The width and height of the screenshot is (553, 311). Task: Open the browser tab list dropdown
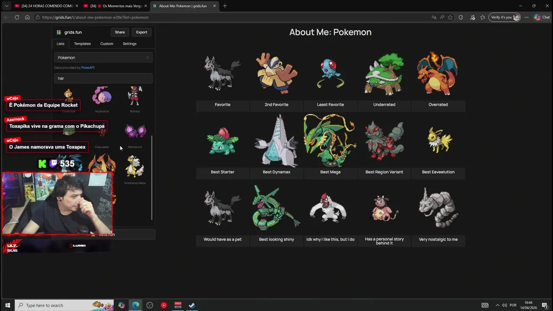click(6, 6)
